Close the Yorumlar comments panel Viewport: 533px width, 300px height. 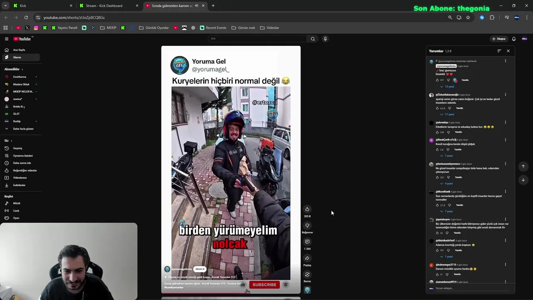pos(508,51)
